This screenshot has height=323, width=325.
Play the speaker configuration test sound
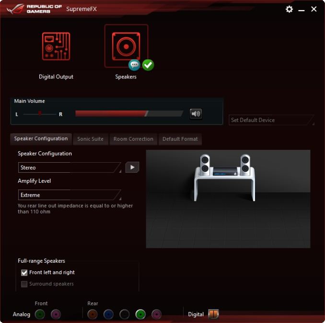point(132,167)
